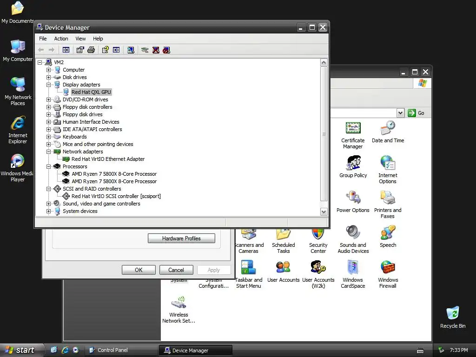This screenshot has height=357, width=476.
Task: Open the File menu in Device Manager
Action: click(x=43, y=39)
